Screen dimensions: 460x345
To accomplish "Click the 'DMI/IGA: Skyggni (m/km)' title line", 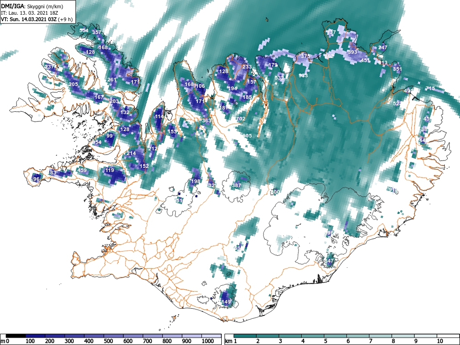I will tap(32, 6).
